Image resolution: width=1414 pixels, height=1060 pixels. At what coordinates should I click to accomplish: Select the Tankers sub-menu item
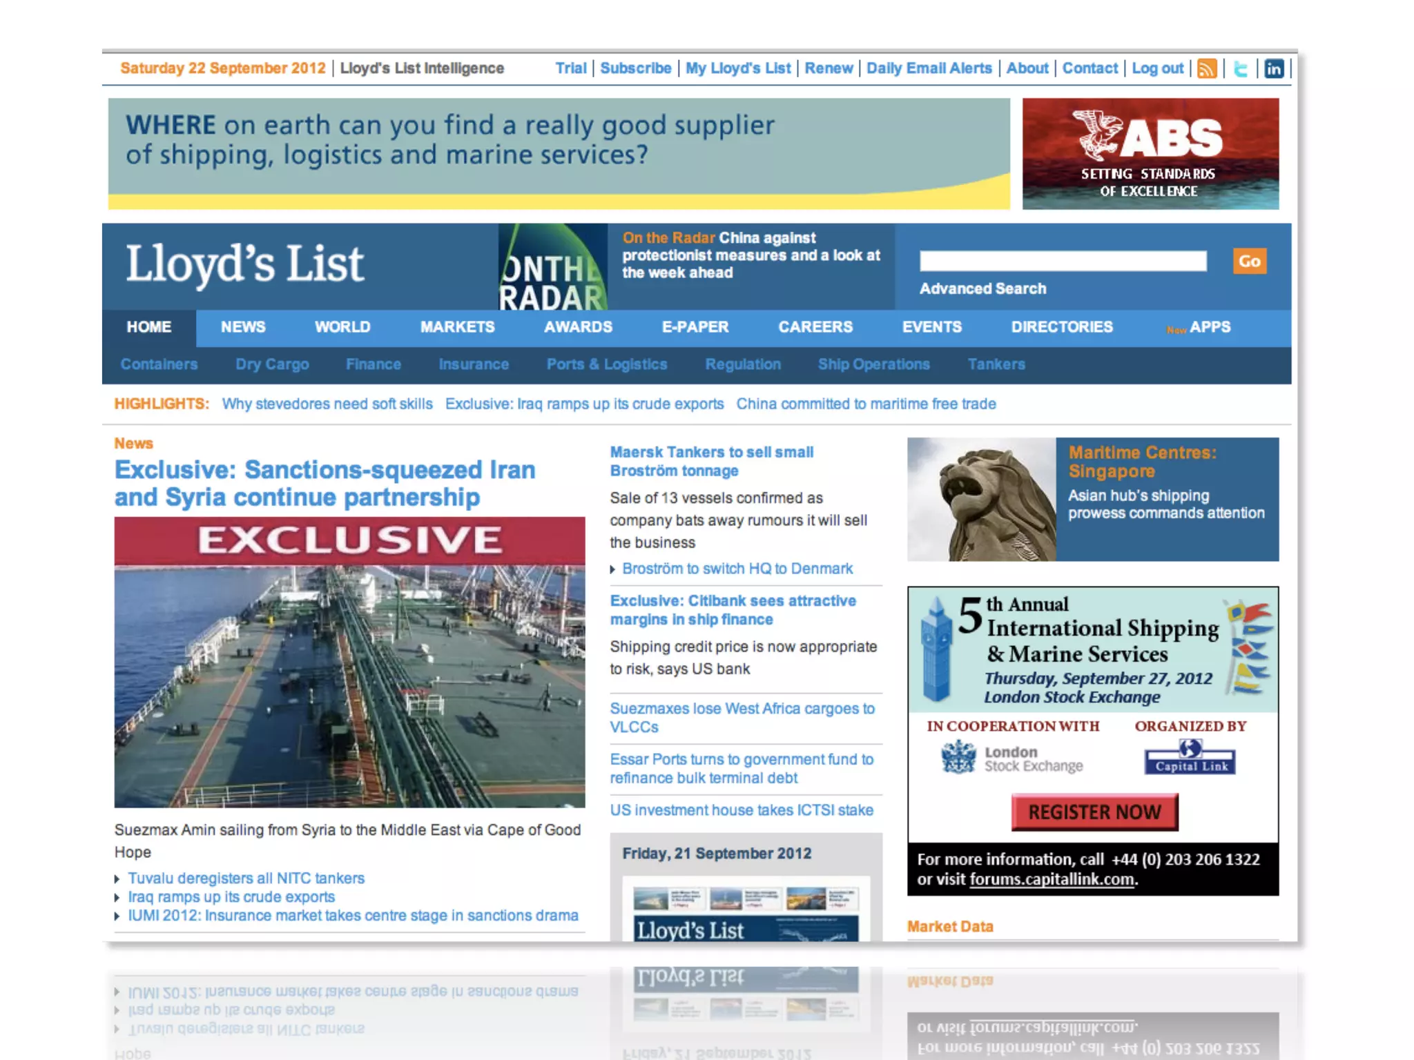996,364
